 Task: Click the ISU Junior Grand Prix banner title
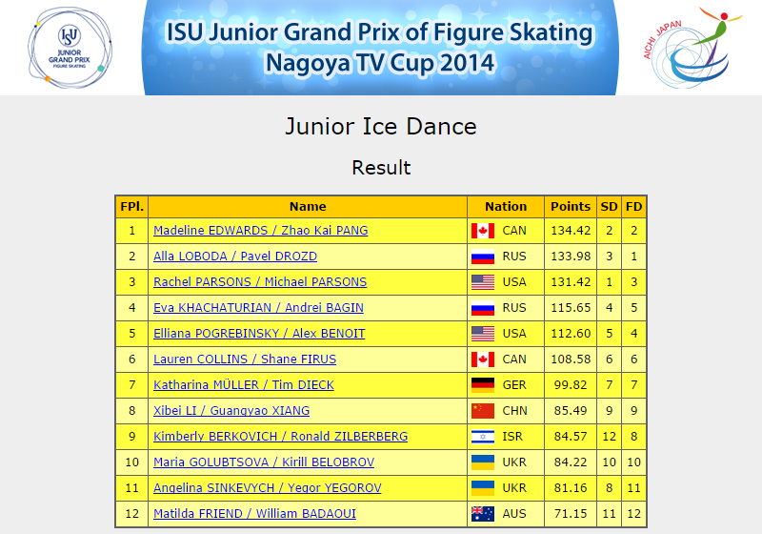[x=379, y=48]
